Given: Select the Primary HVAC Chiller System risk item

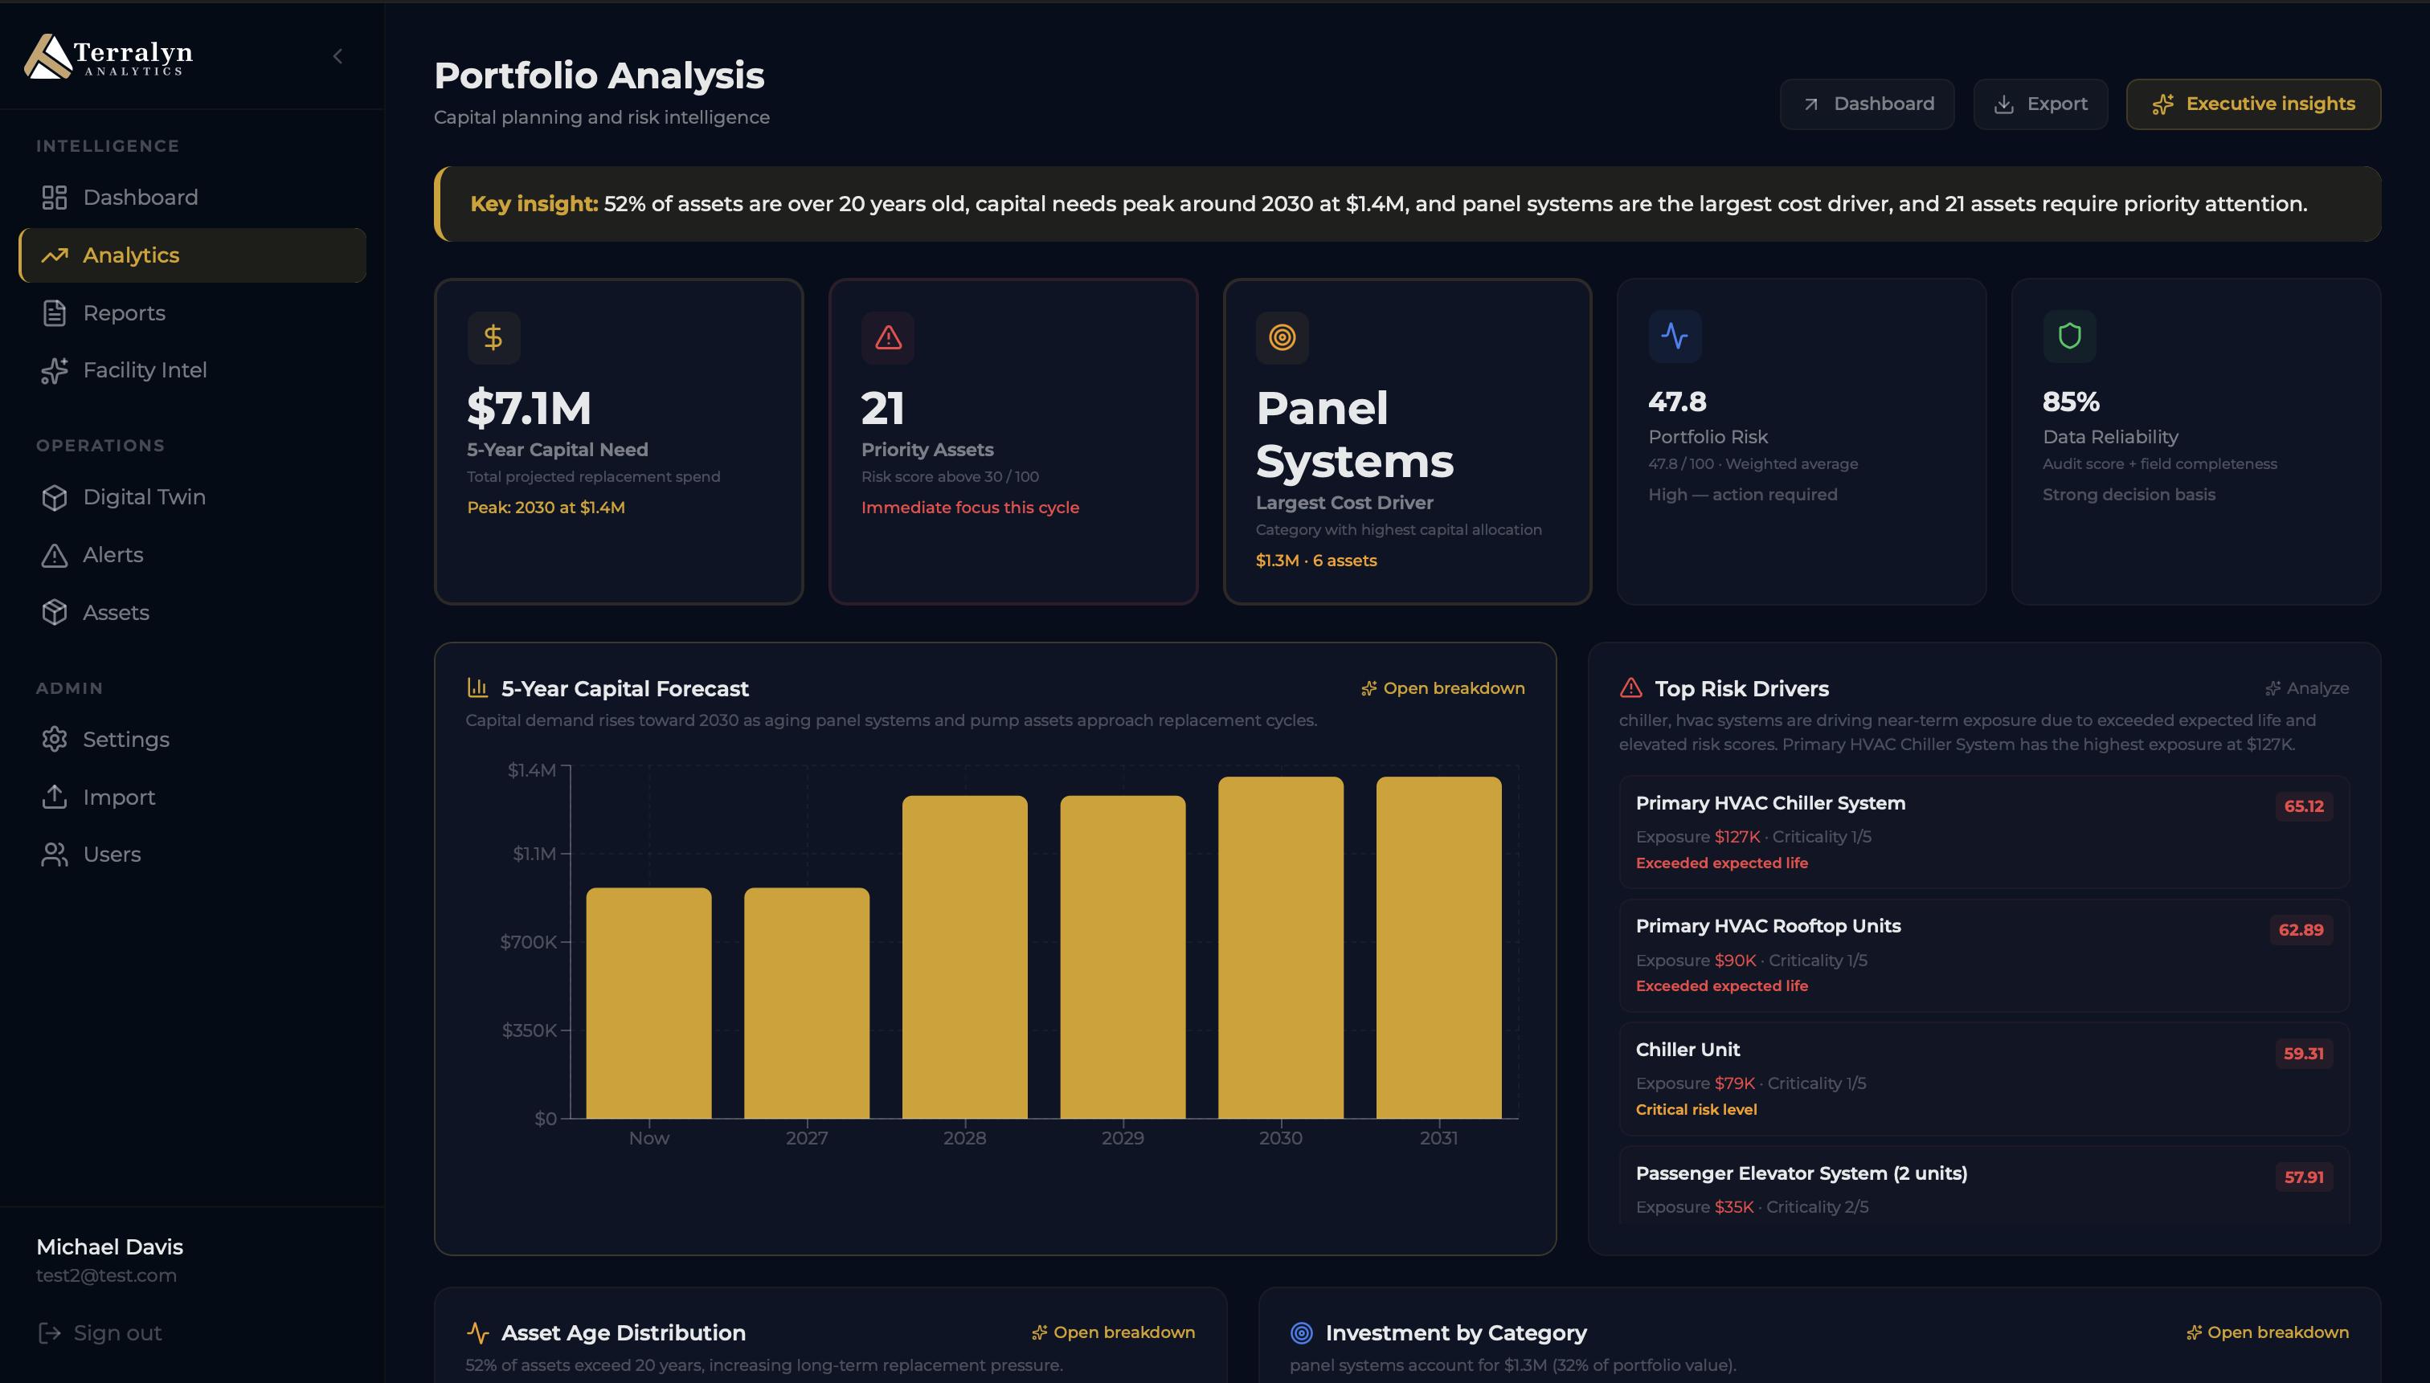Looking at the screenshot, I should (x=1983, y=831).
